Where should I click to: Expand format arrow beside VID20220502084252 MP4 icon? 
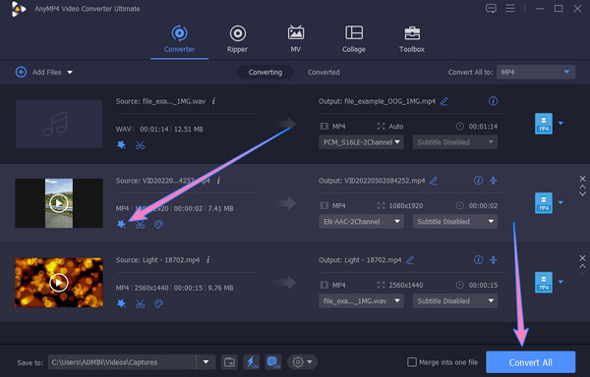click(x=560, y=202)
